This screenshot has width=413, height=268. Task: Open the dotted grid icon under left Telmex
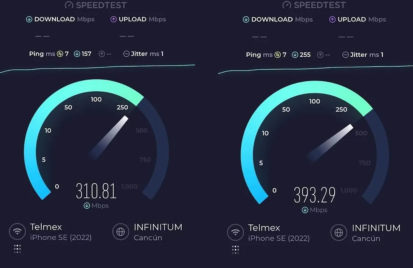(x=17, y=249)
